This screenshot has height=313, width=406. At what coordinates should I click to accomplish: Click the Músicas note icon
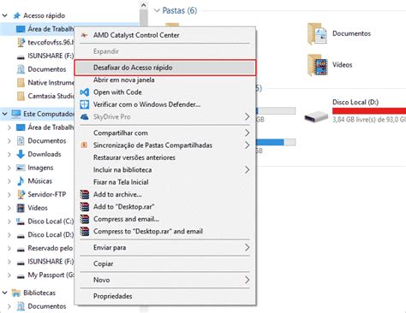pos(21,181)
